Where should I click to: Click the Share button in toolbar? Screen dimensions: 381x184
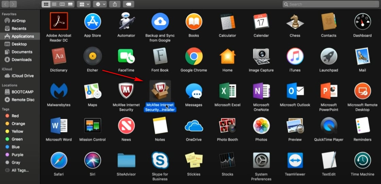(115, 4)
